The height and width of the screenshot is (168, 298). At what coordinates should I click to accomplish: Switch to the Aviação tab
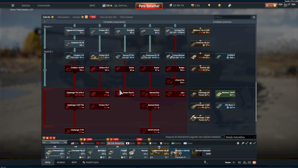76,17
